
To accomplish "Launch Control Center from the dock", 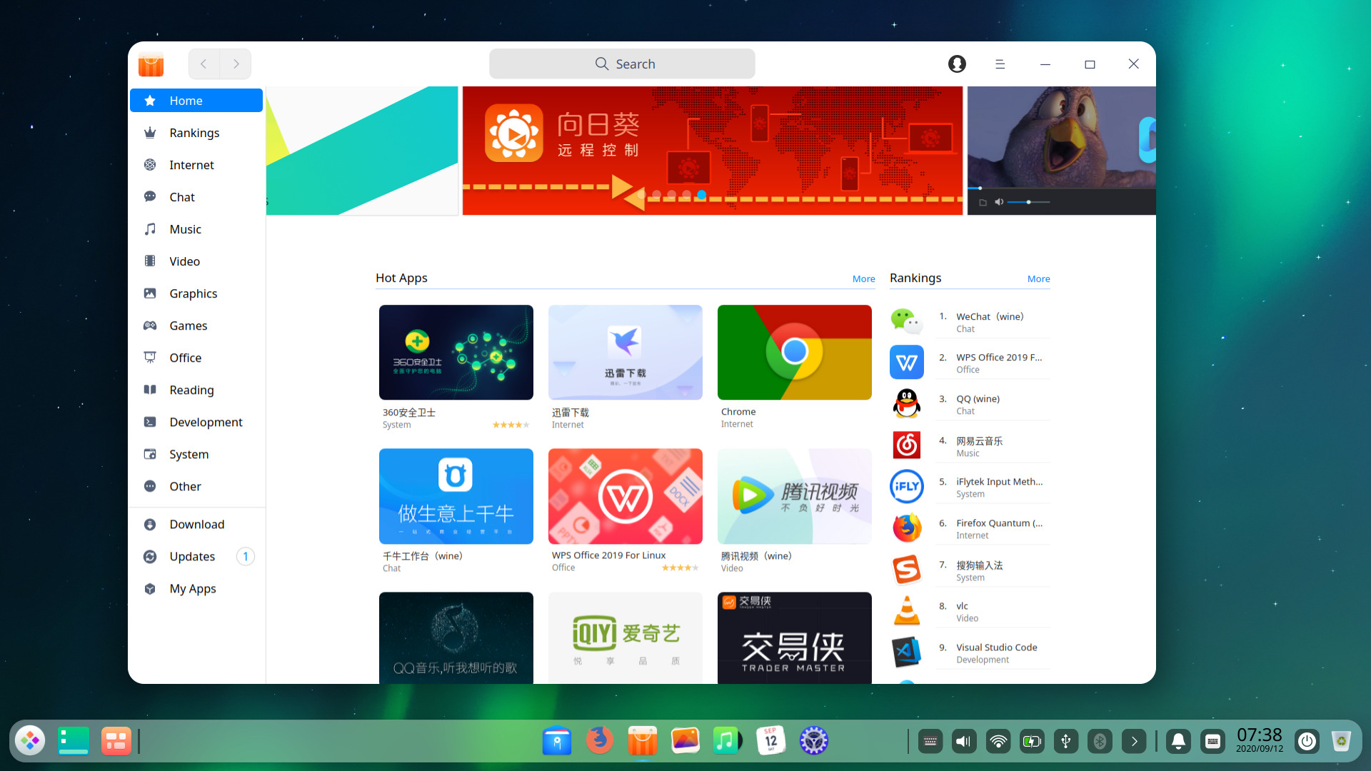I will 813,740.
